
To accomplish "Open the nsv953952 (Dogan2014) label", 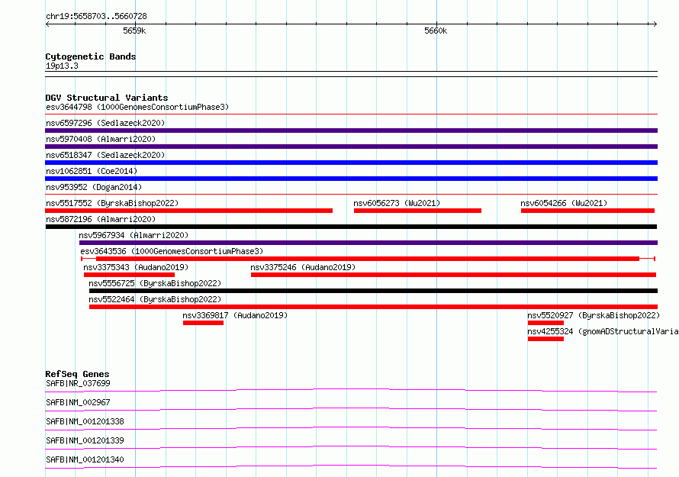I will tap(94, 187).
